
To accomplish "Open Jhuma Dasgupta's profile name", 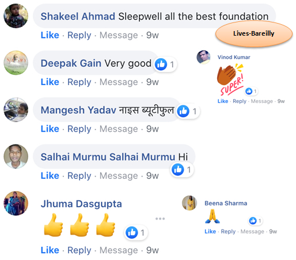I will [x=81, y=204].
